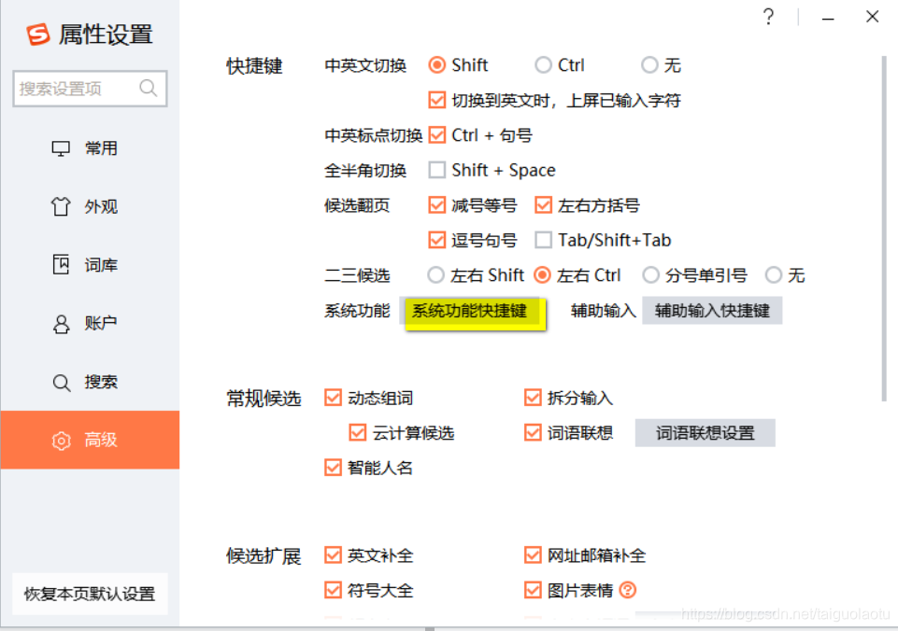Select 左右 Shift for 二三候选

tap(434, 274)
